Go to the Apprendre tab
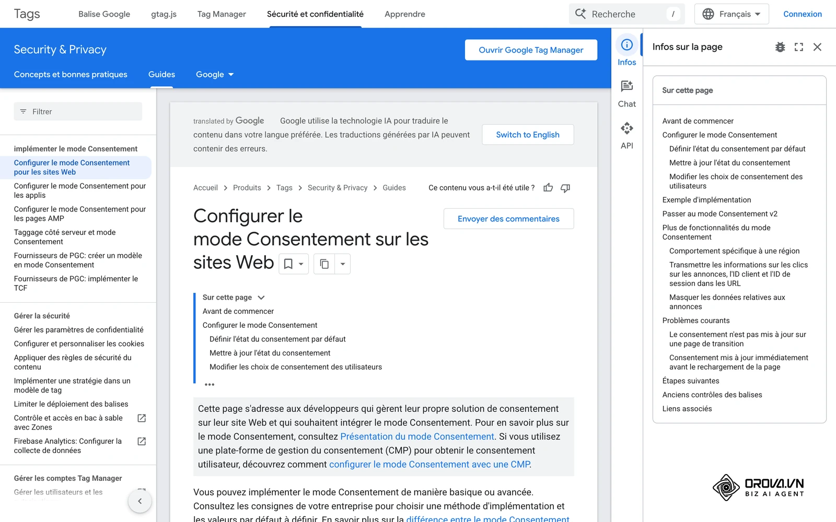This screenshot has height=522, width=836. (405, 14)
